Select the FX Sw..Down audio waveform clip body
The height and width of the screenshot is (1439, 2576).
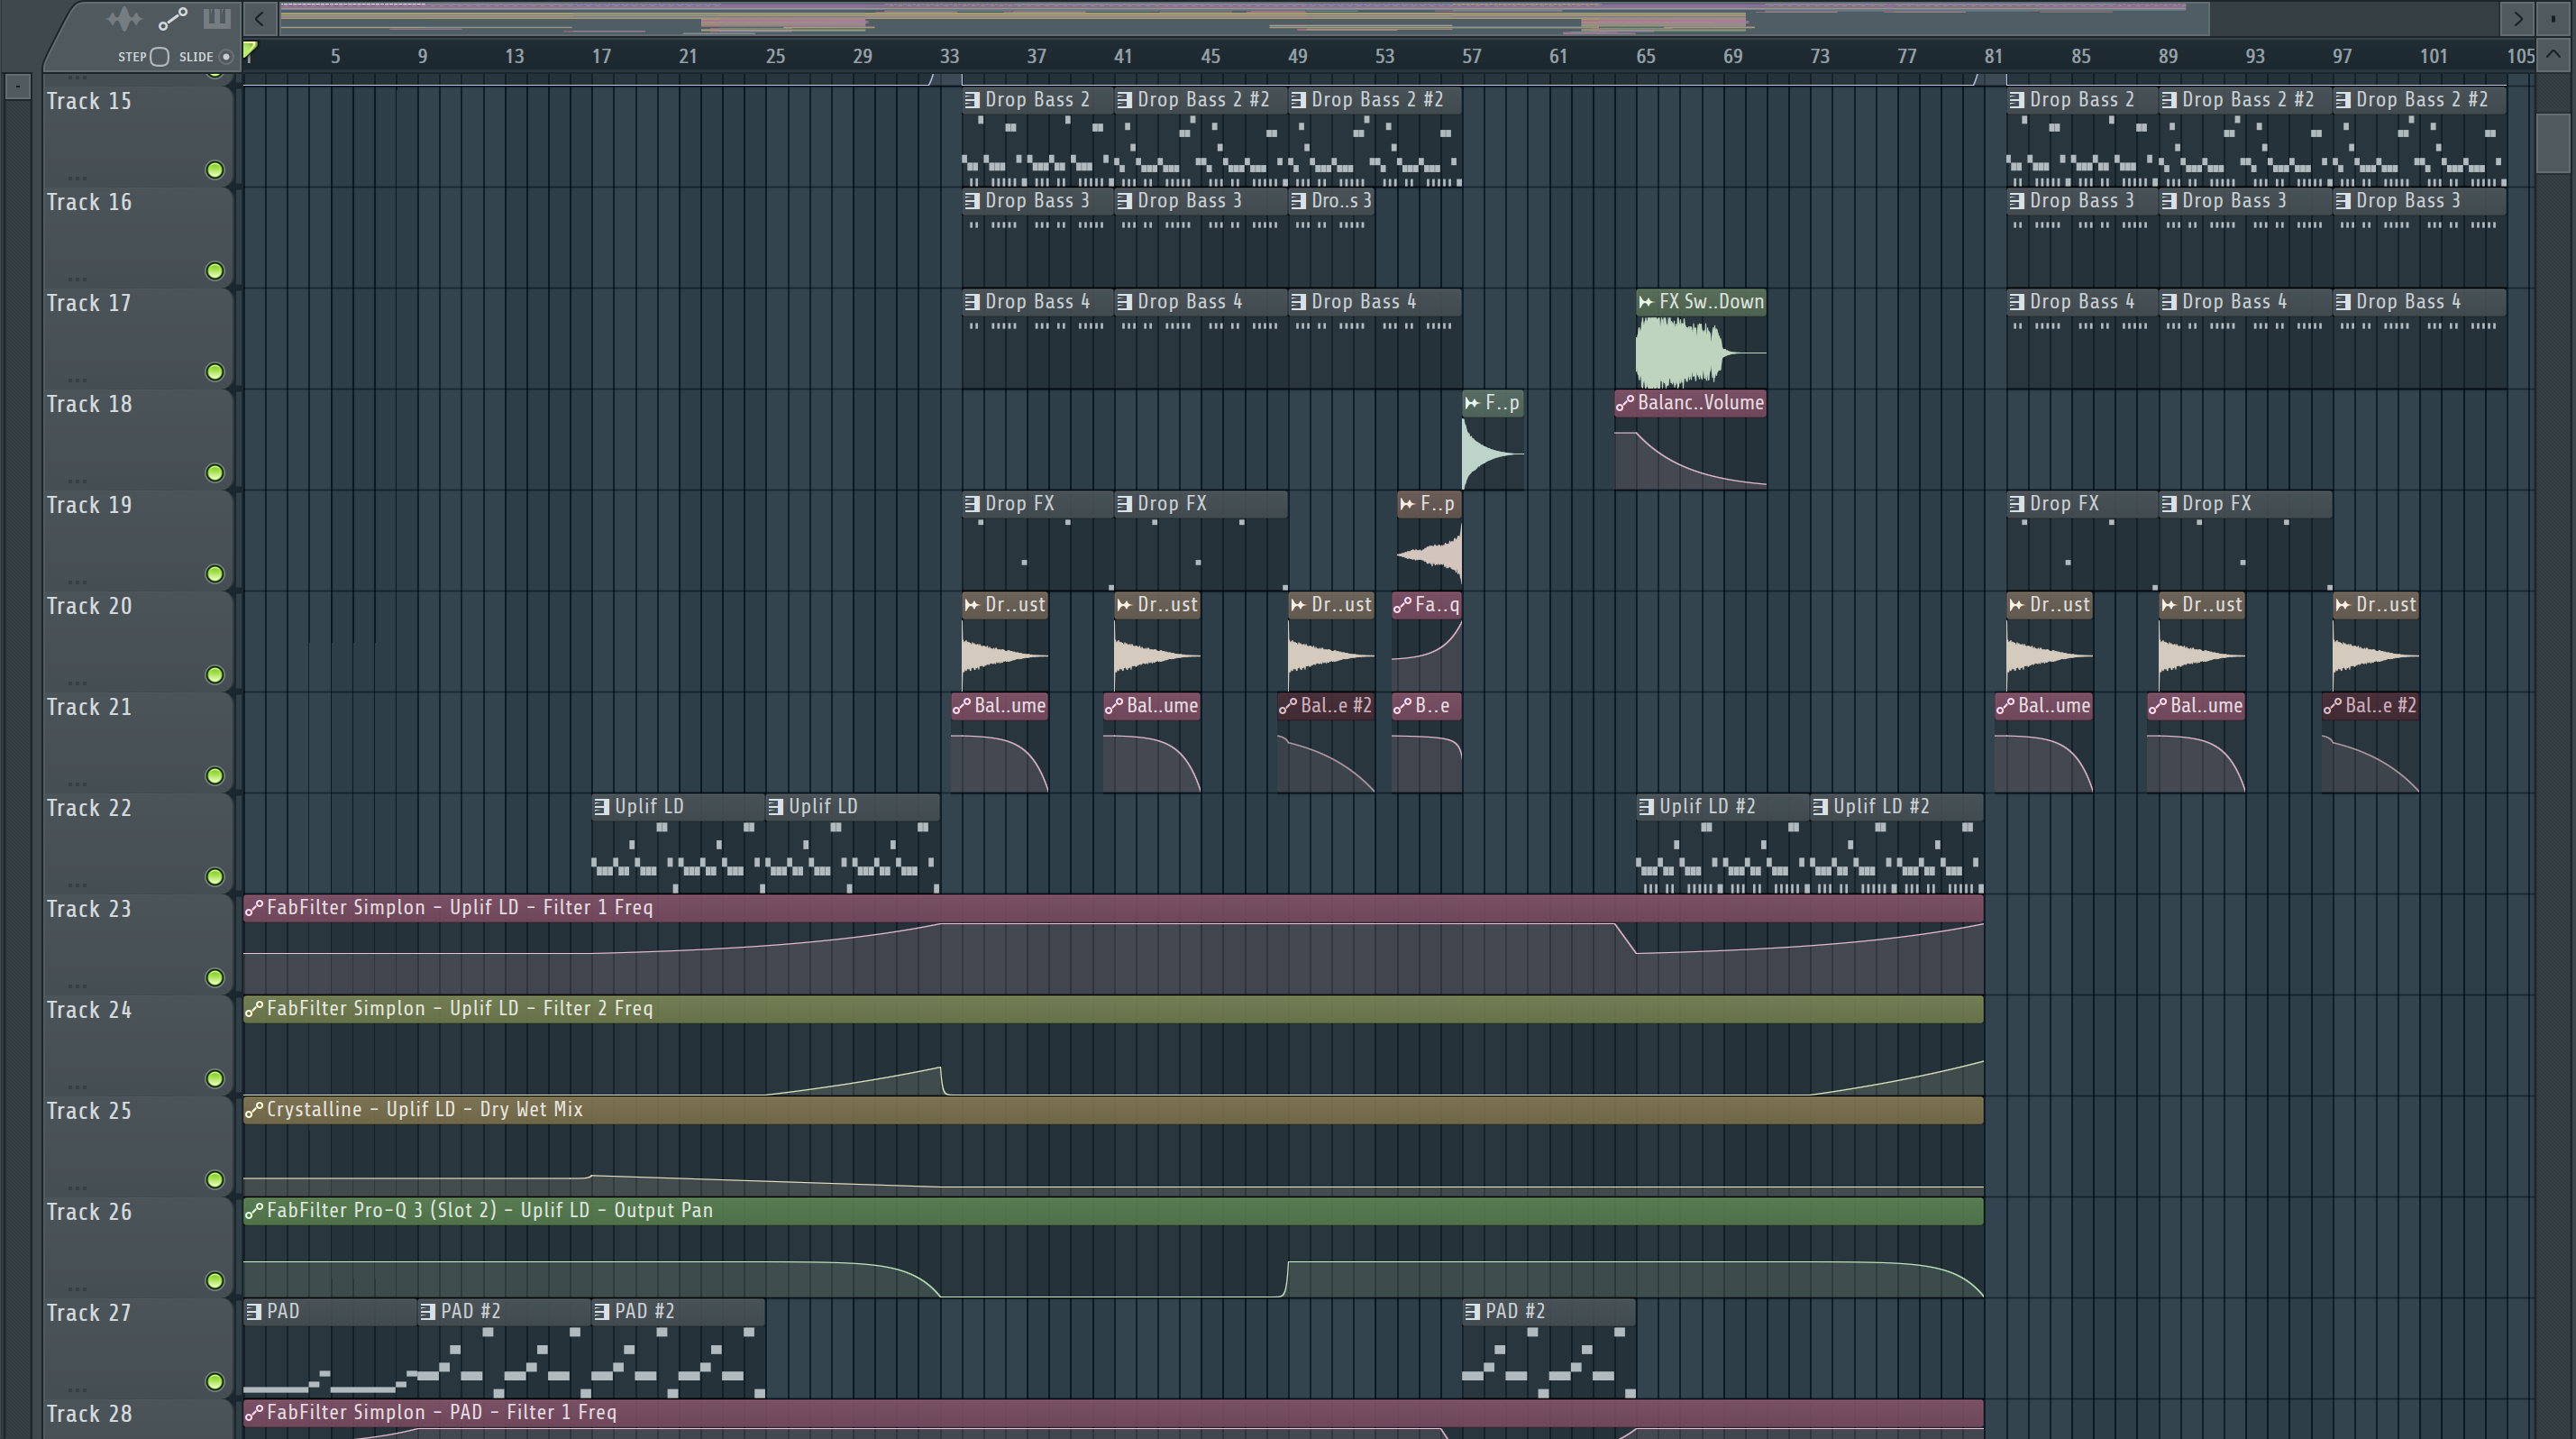click(1700, 352)
